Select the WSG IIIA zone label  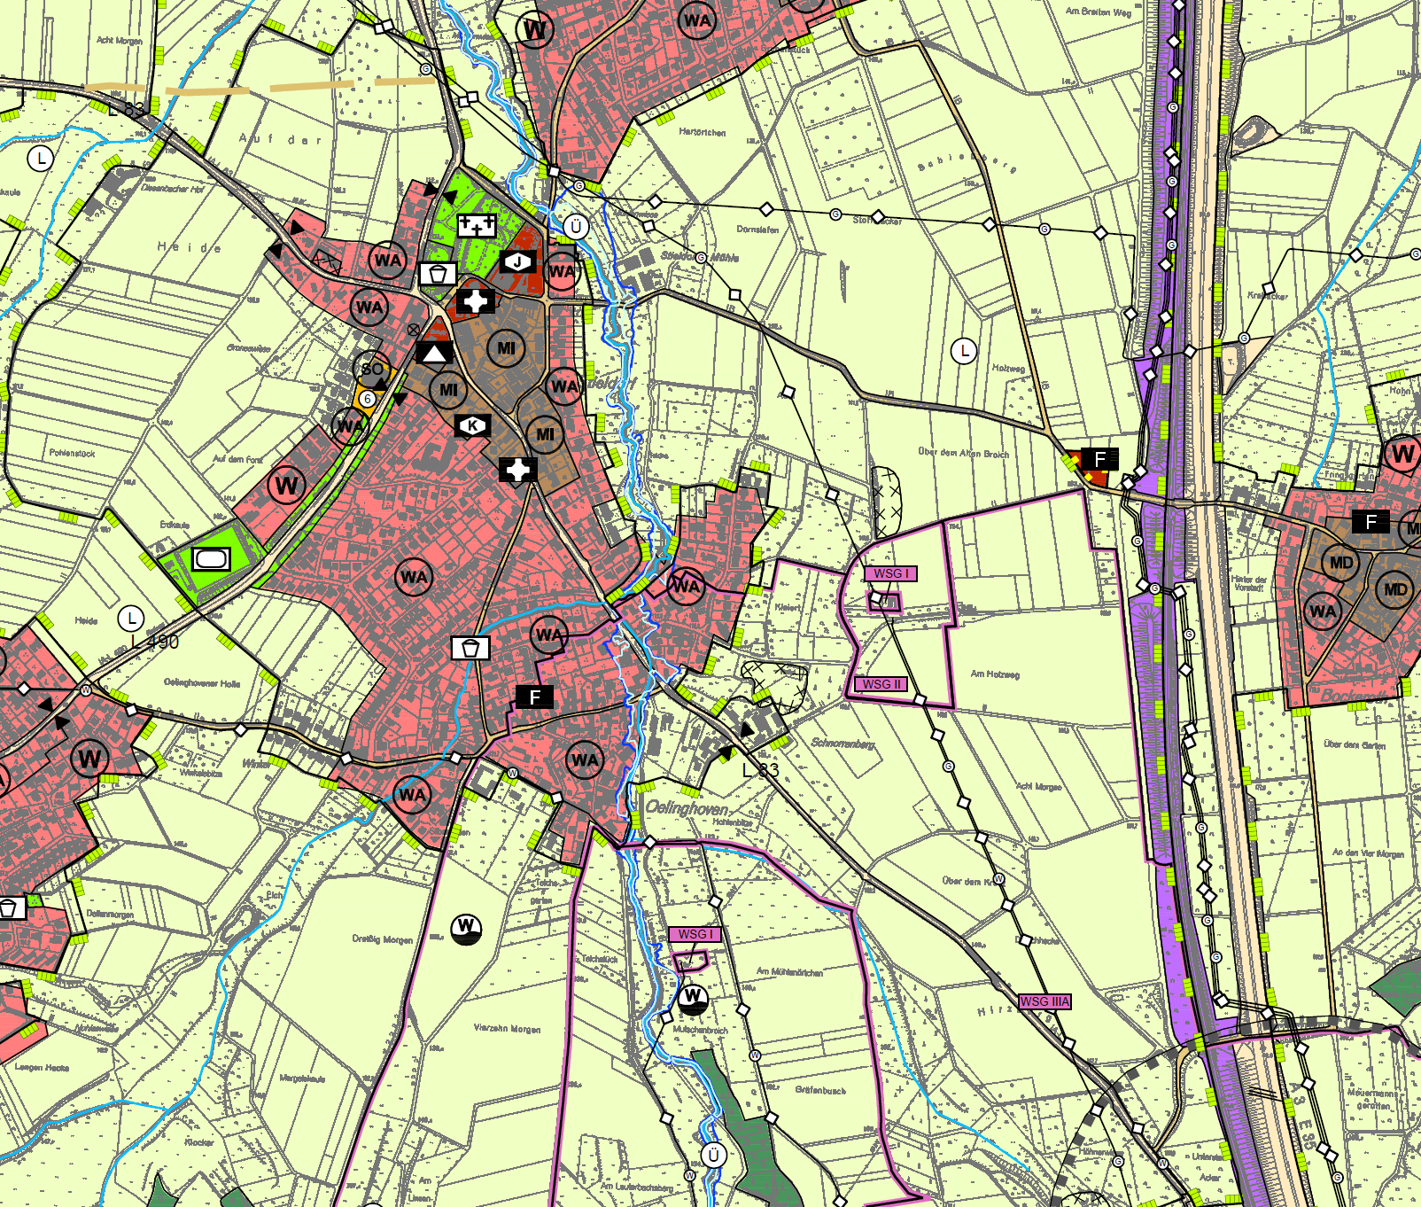coord(1044,1001)
